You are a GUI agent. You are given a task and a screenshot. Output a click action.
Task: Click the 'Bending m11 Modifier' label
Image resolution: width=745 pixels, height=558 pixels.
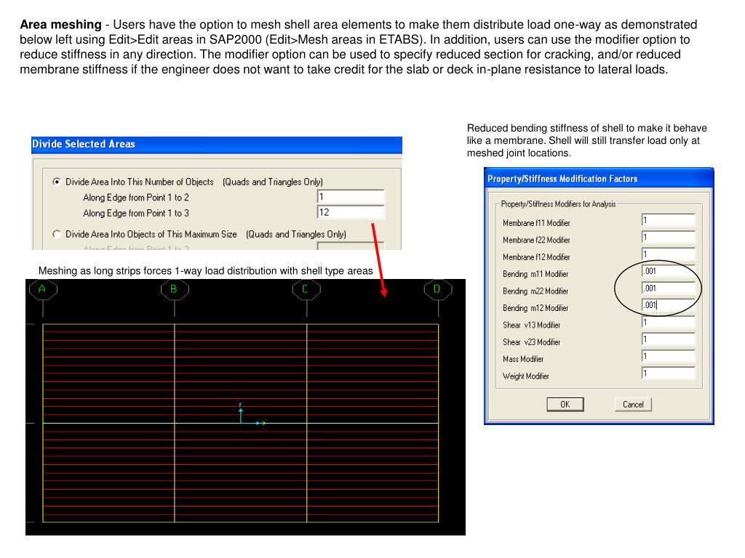(535, 274)
